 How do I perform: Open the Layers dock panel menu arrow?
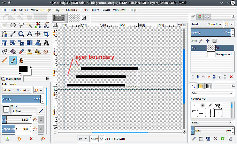click(233, 16)
